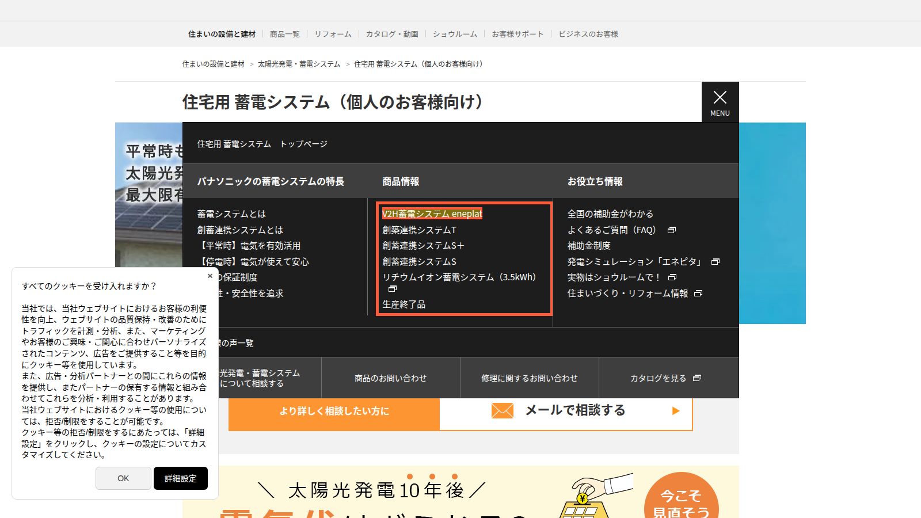Click external-link icon by カタログを見る

[697, 378]
